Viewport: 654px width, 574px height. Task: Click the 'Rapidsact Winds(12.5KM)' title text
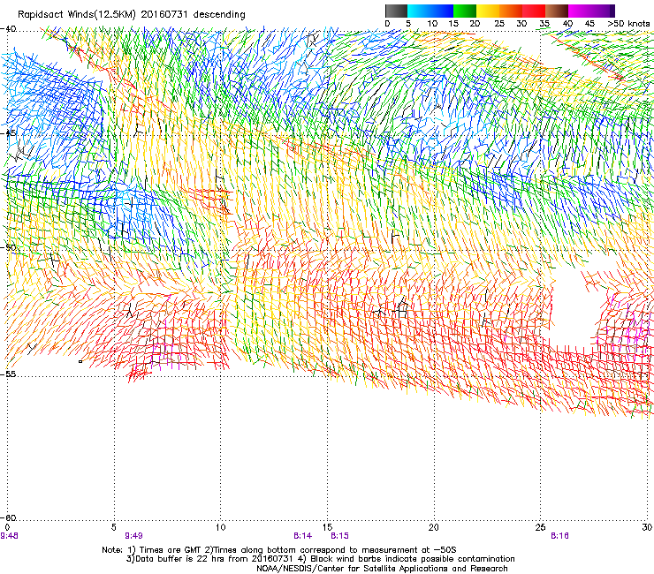click(x=77, y=15)
